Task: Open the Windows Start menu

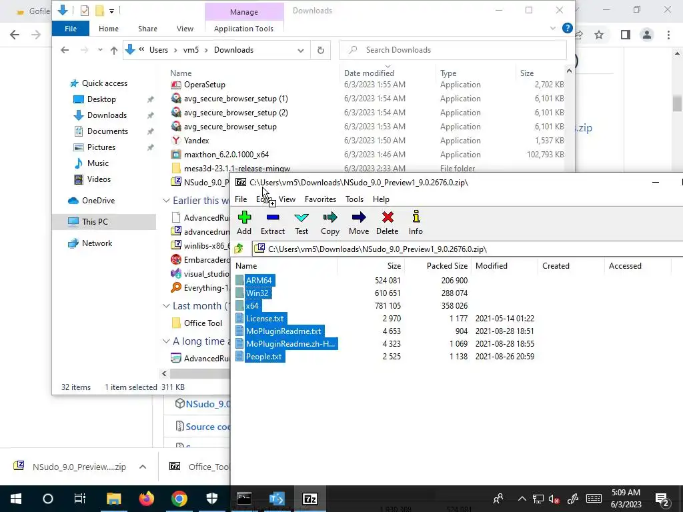Action: (16, 499)
